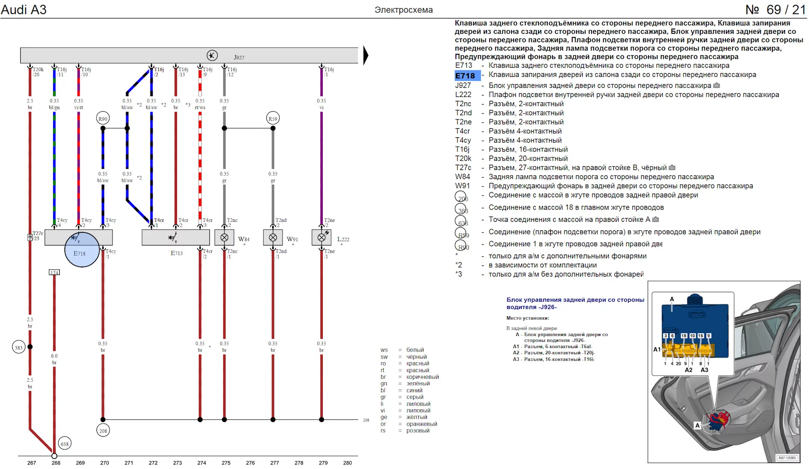Select the W91 warning lamp symbol
The height and width of the screenshot is (469, 809).
pos(273,237)
